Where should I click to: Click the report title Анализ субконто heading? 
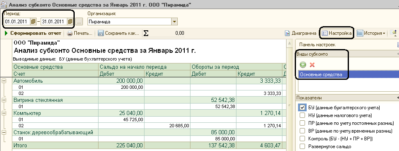tap(105, 50)
